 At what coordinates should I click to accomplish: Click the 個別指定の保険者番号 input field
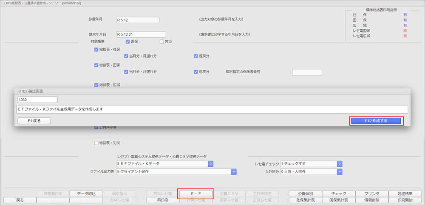[307, 72]
